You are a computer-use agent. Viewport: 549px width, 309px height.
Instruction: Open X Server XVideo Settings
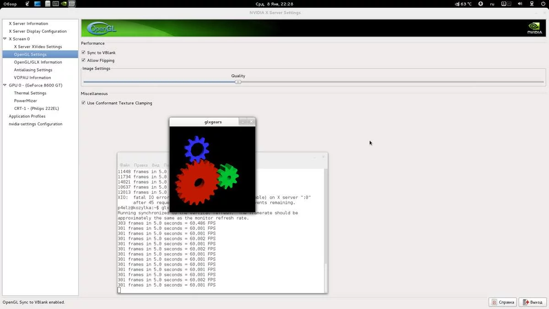pos(38,47)
